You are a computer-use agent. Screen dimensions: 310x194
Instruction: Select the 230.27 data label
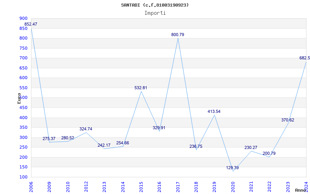click(x=251, y=147)
